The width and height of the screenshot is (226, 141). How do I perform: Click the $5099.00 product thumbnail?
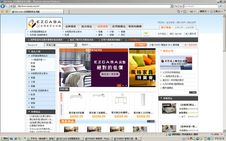click(x=143, y=102)
